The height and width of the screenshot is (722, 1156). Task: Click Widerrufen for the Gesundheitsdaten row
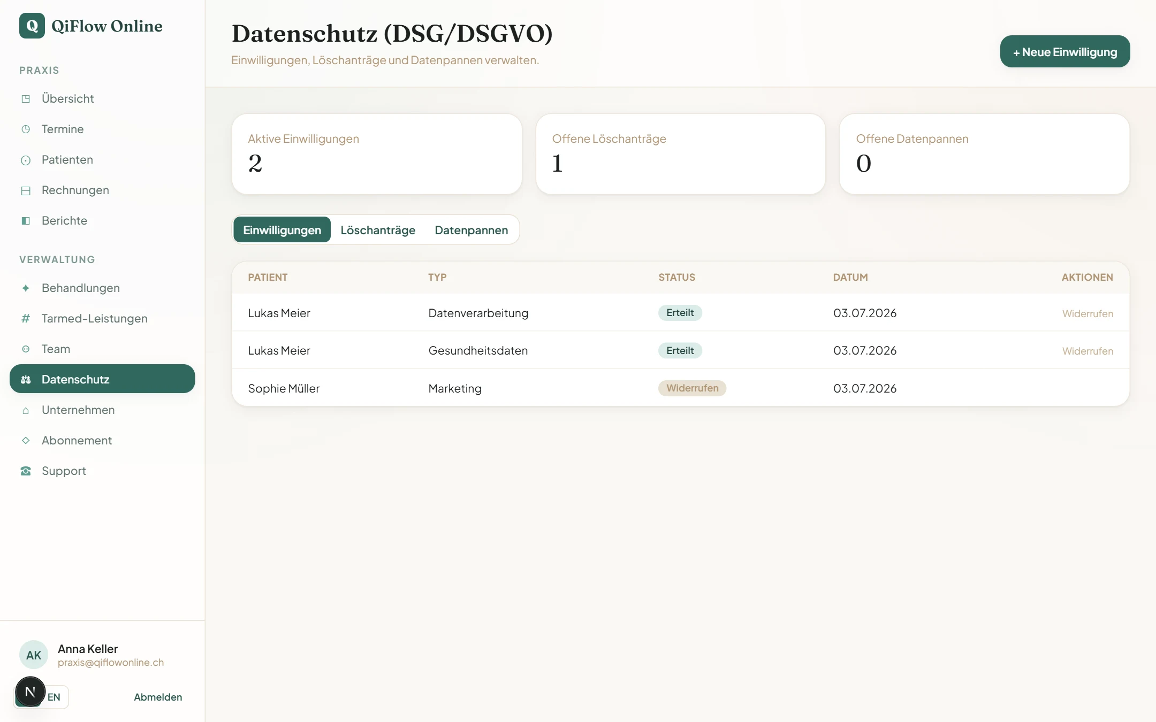tap(1087, 351)
